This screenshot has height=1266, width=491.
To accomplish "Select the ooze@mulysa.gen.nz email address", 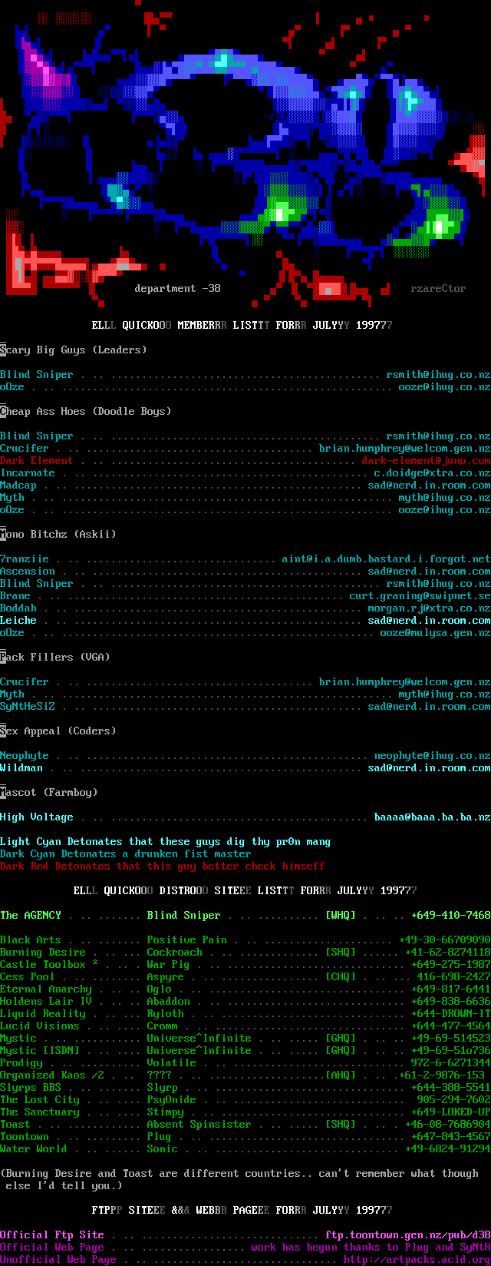I will tap(435, 633).
